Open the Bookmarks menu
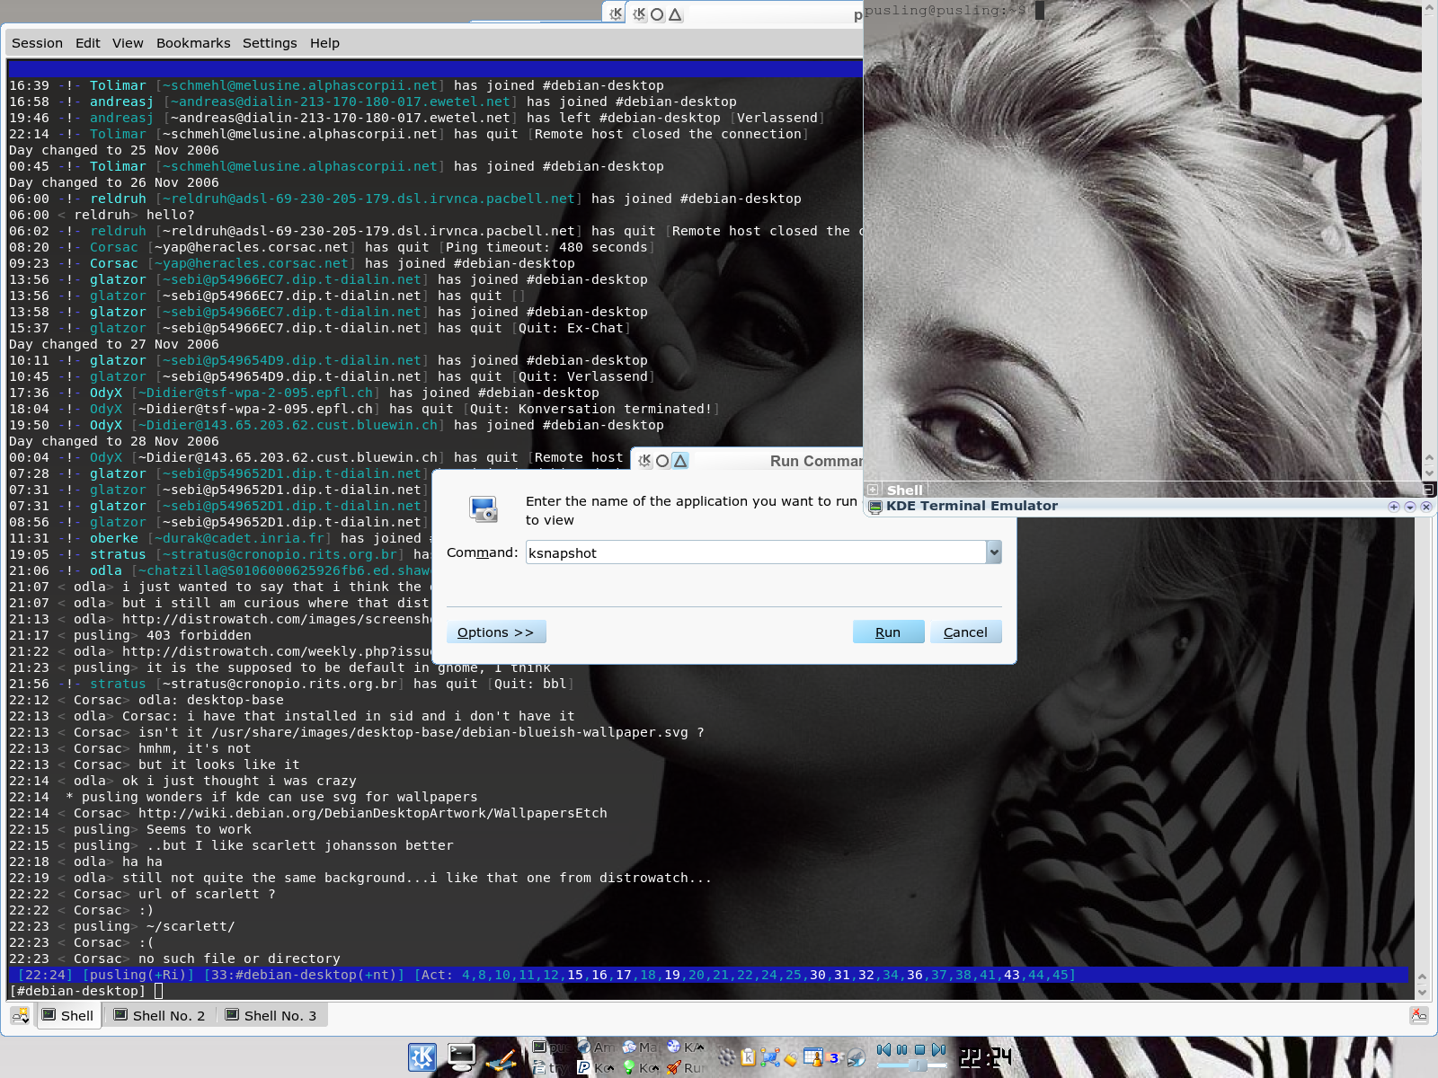Viewport: 1438px width, 1078px height. coord(193,43)
